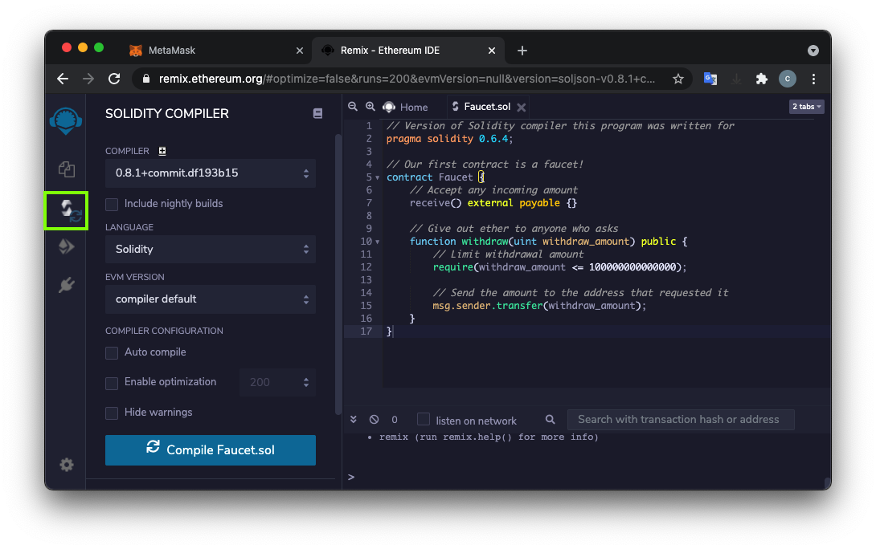Screen dimensions: 876x549
Task: Open the compiler version dropdown
Action: (210, 173)
